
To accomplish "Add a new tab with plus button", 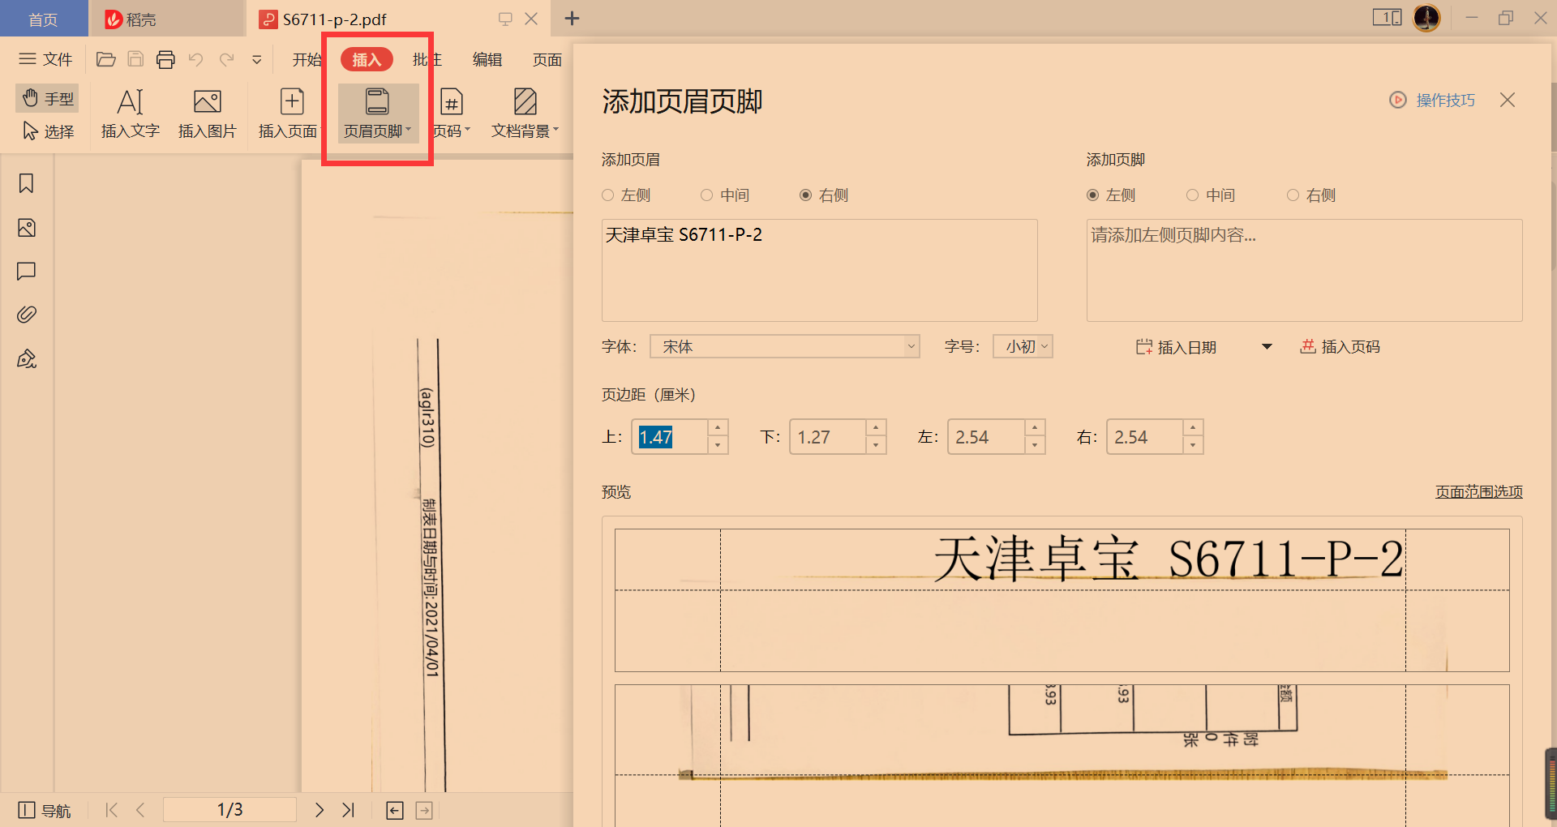I will 572,19.
